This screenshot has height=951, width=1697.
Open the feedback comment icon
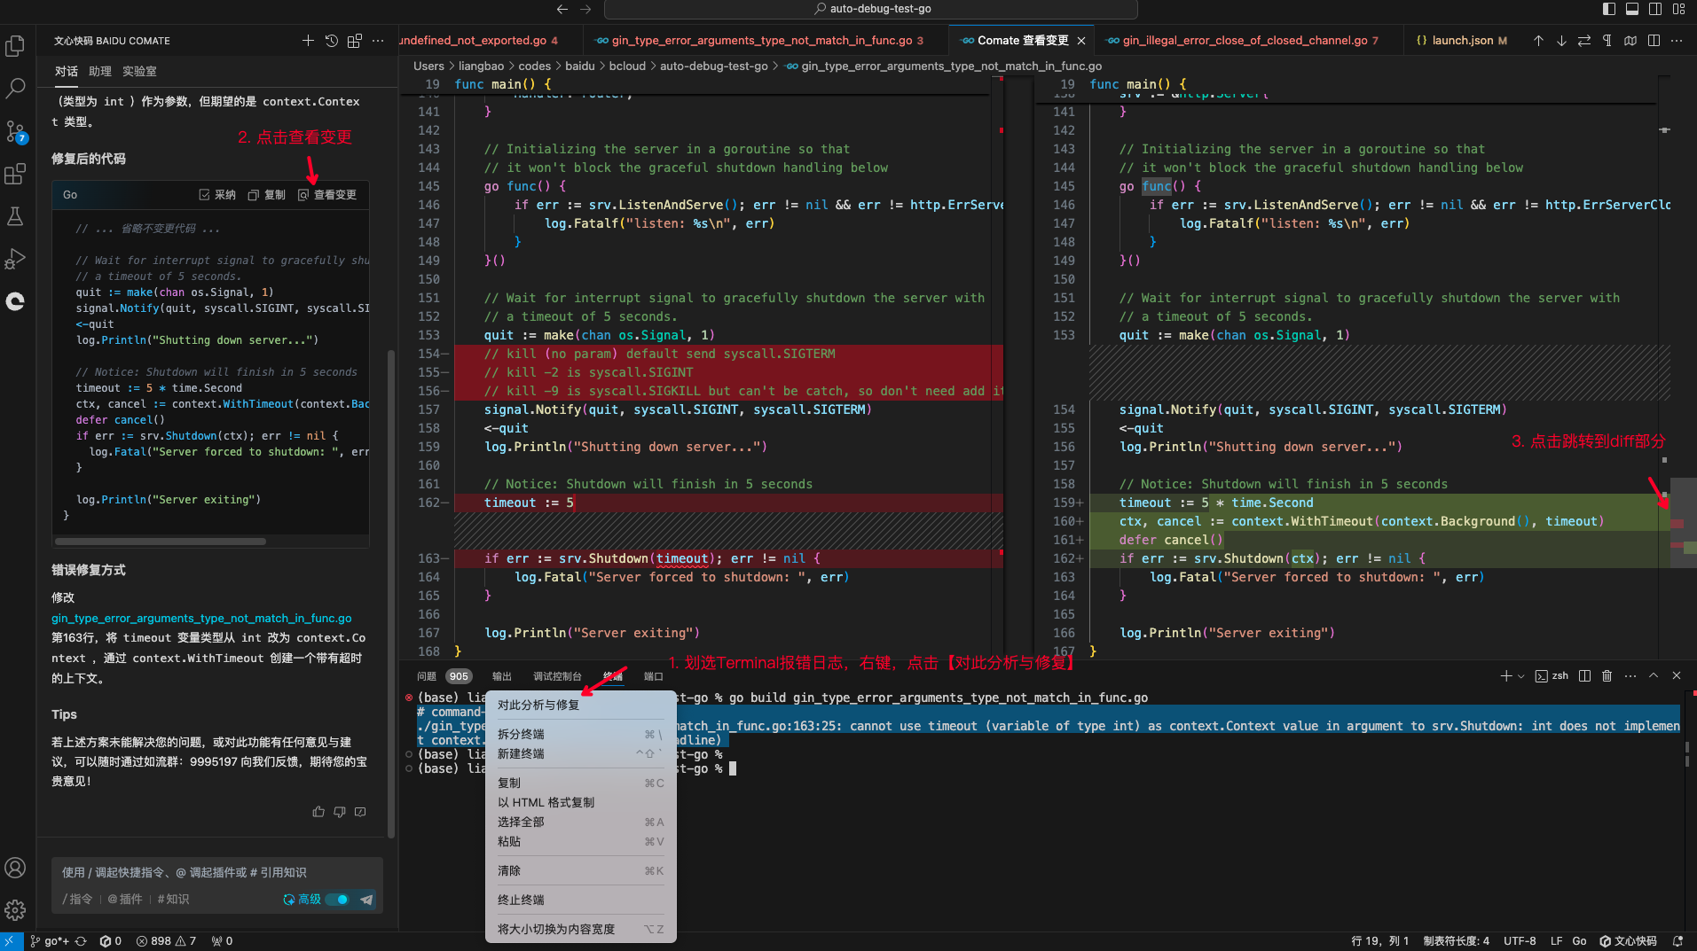pos(360,812)
